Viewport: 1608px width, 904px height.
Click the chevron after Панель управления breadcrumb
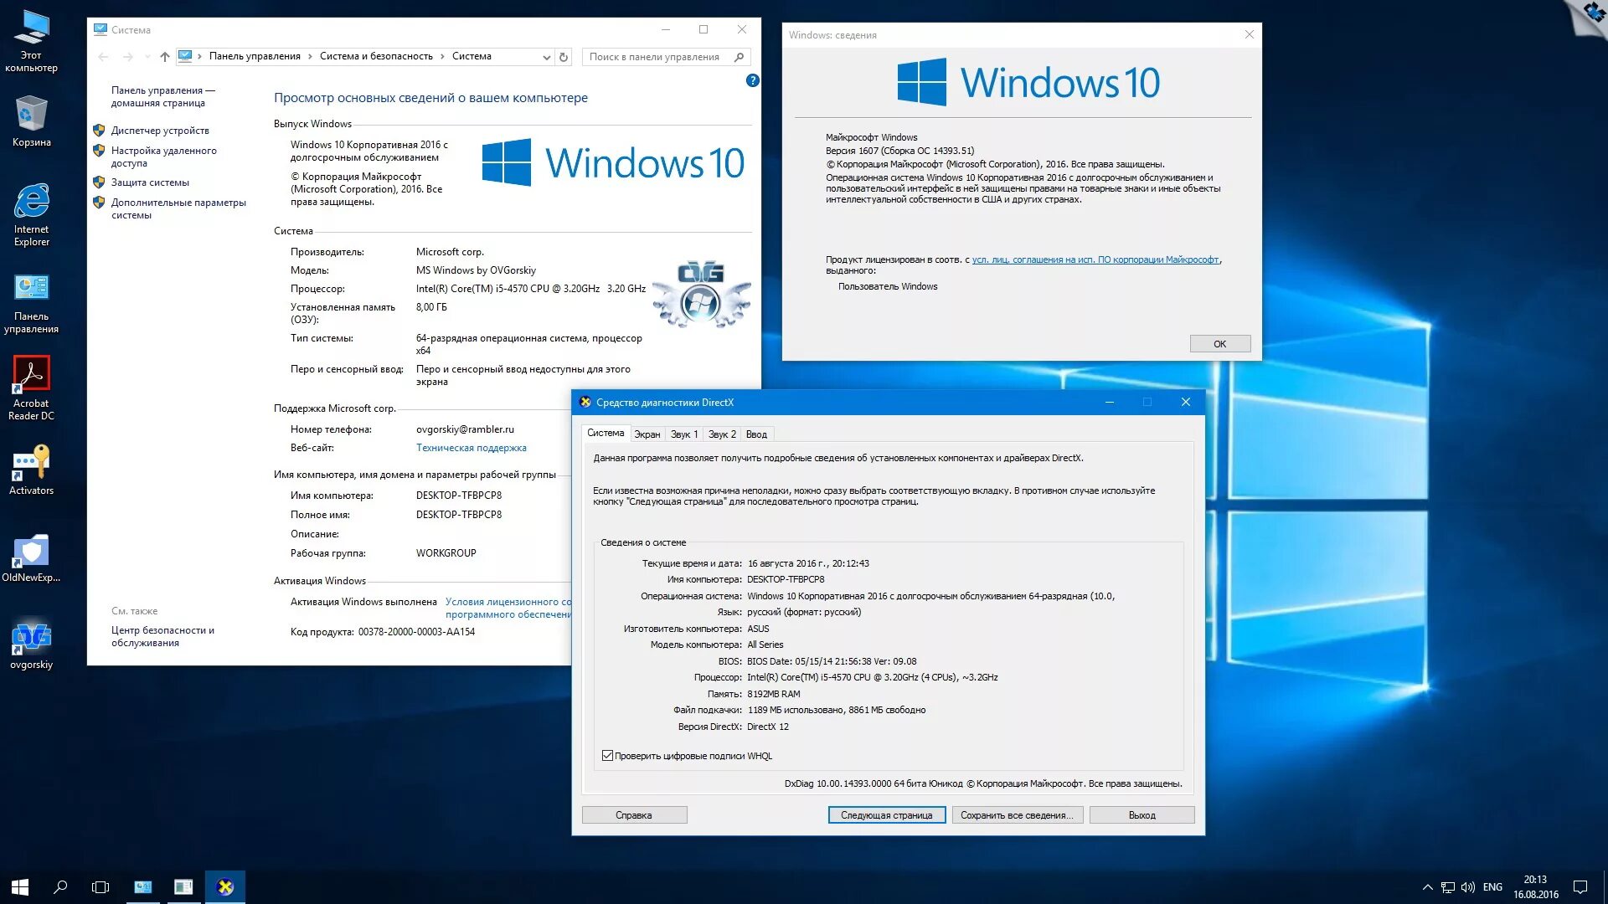pos(310,57)
